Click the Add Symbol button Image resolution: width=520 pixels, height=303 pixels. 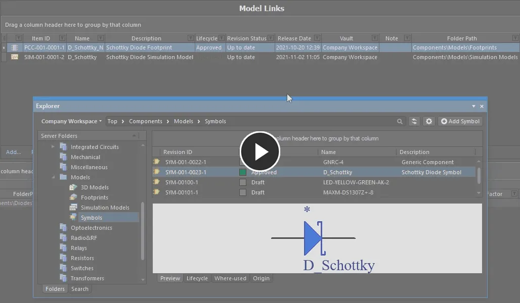pyautogui.click(x=460, y=121)
